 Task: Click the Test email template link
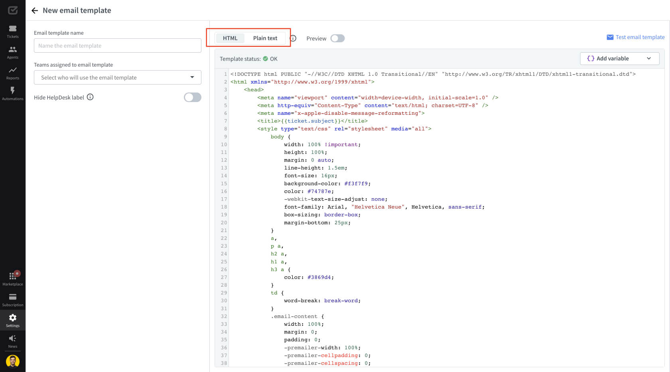(640, 37)
